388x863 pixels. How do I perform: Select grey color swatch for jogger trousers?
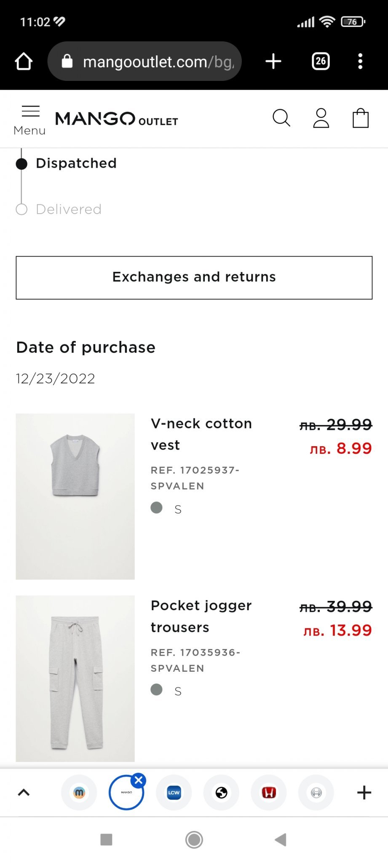[157, 690]
